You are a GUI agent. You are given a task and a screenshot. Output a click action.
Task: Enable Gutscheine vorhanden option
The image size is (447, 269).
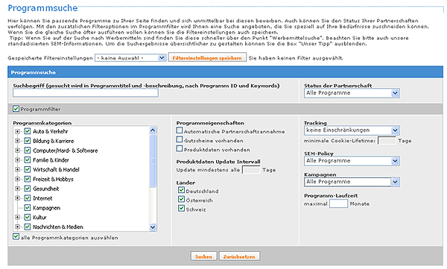click(180, 139)
